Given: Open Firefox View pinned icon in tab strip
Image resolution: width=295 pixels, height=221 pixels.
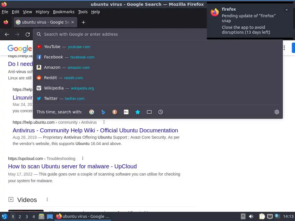Looking at the screenshot, I should (x=6, y=22).
